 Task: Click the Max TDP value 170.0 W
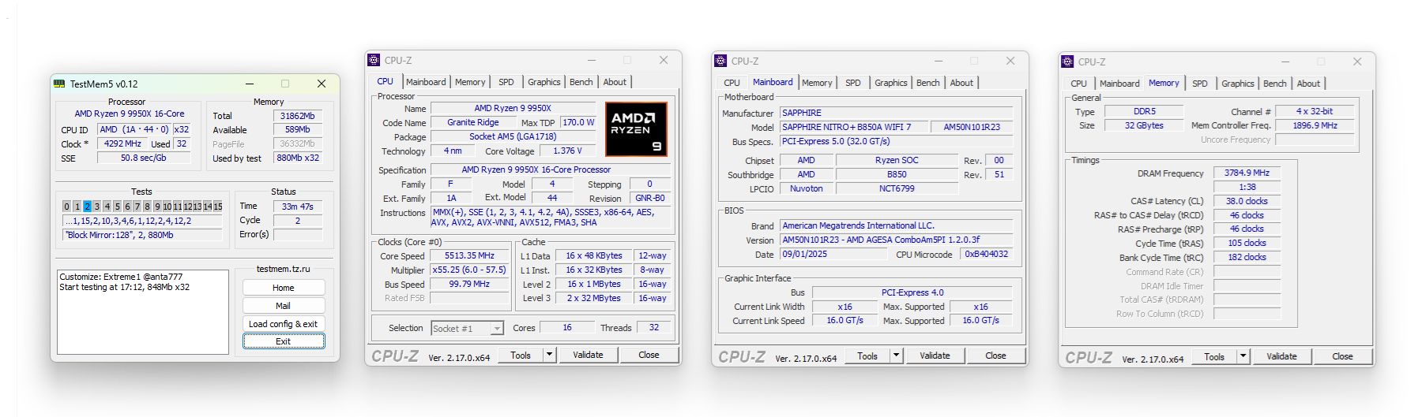pos(578,122)
